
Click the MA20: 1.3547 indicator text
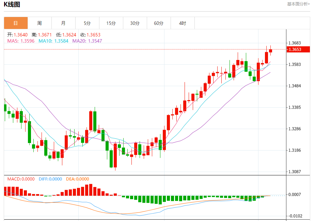coord(87,41)
